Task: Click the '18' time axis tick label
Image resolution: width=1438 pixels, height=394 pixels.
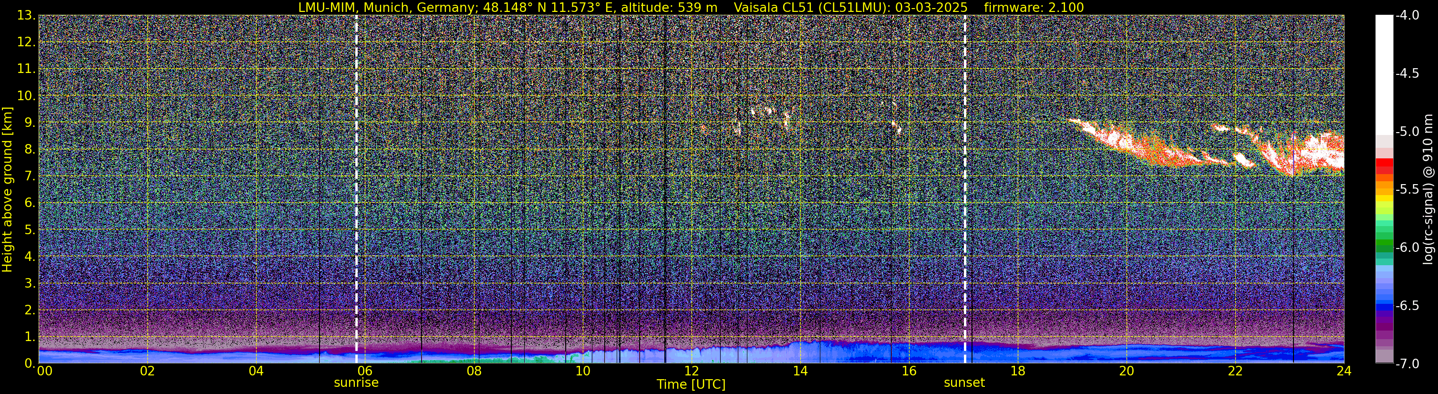Action: (x=1018, y=371)
